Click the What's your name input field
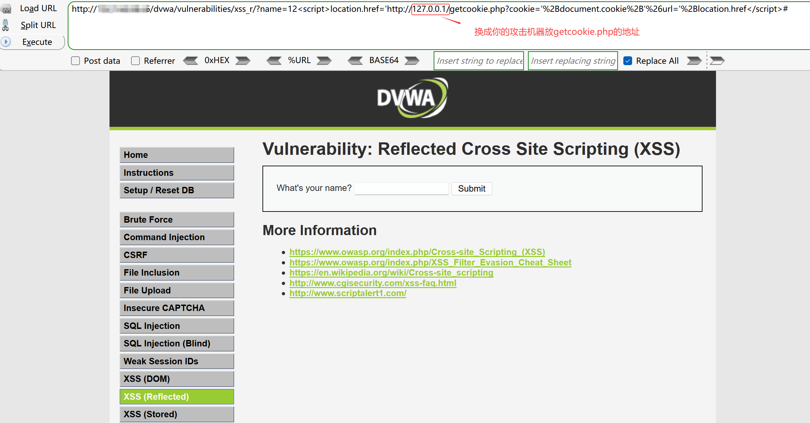 coord(401,189)
